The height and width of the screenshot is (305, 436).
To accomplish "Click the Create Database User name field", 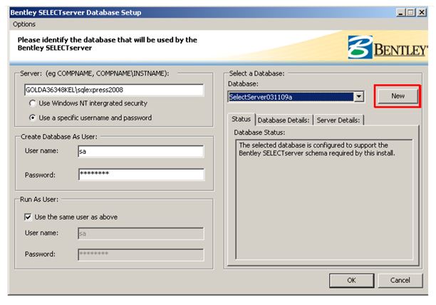I will point(141,152).
